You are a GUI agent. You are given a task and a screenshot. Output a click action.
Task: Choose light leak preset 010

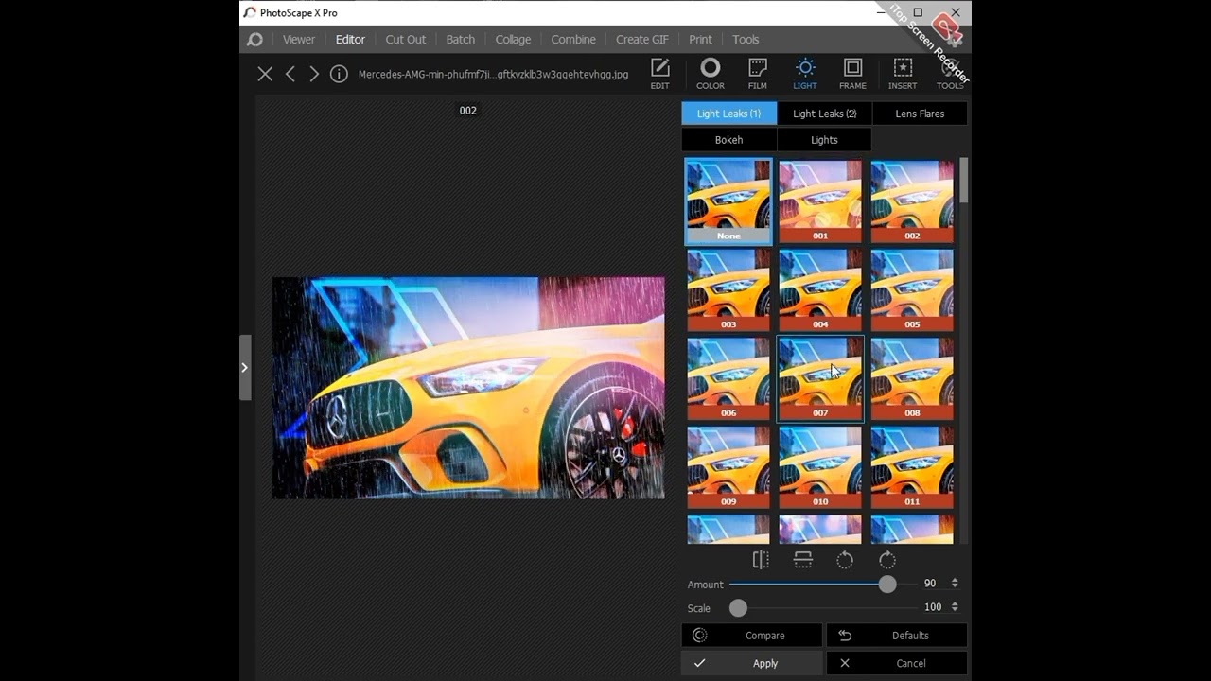tap(820, 467)
